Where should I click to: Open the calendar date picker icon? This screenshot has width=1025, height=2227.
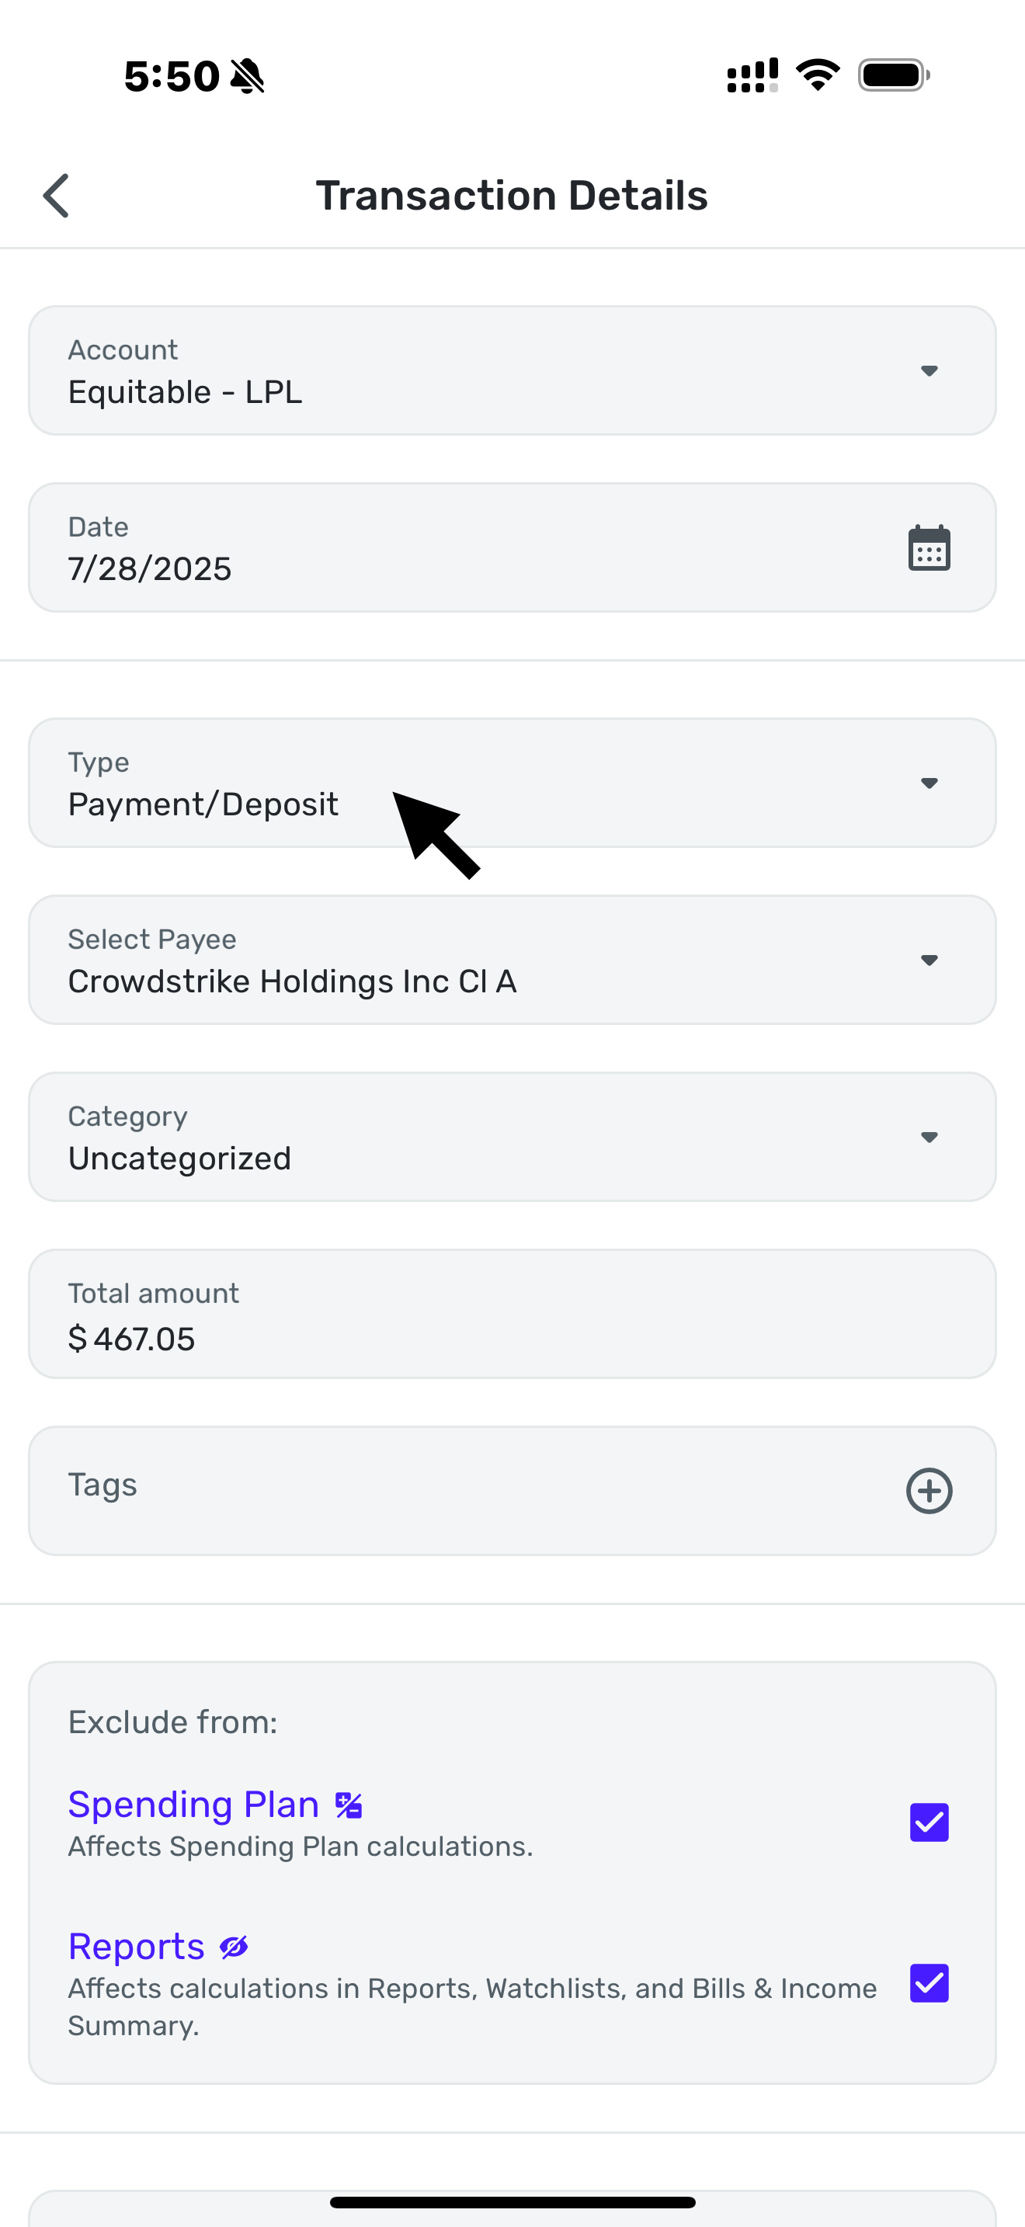coord(929,548)
